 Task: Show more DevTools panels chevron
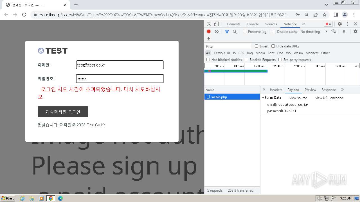[303, 24]
